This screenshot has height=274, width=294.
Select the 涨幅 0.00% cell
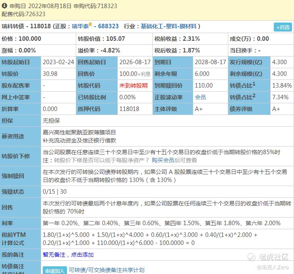[x=38, y=50]
